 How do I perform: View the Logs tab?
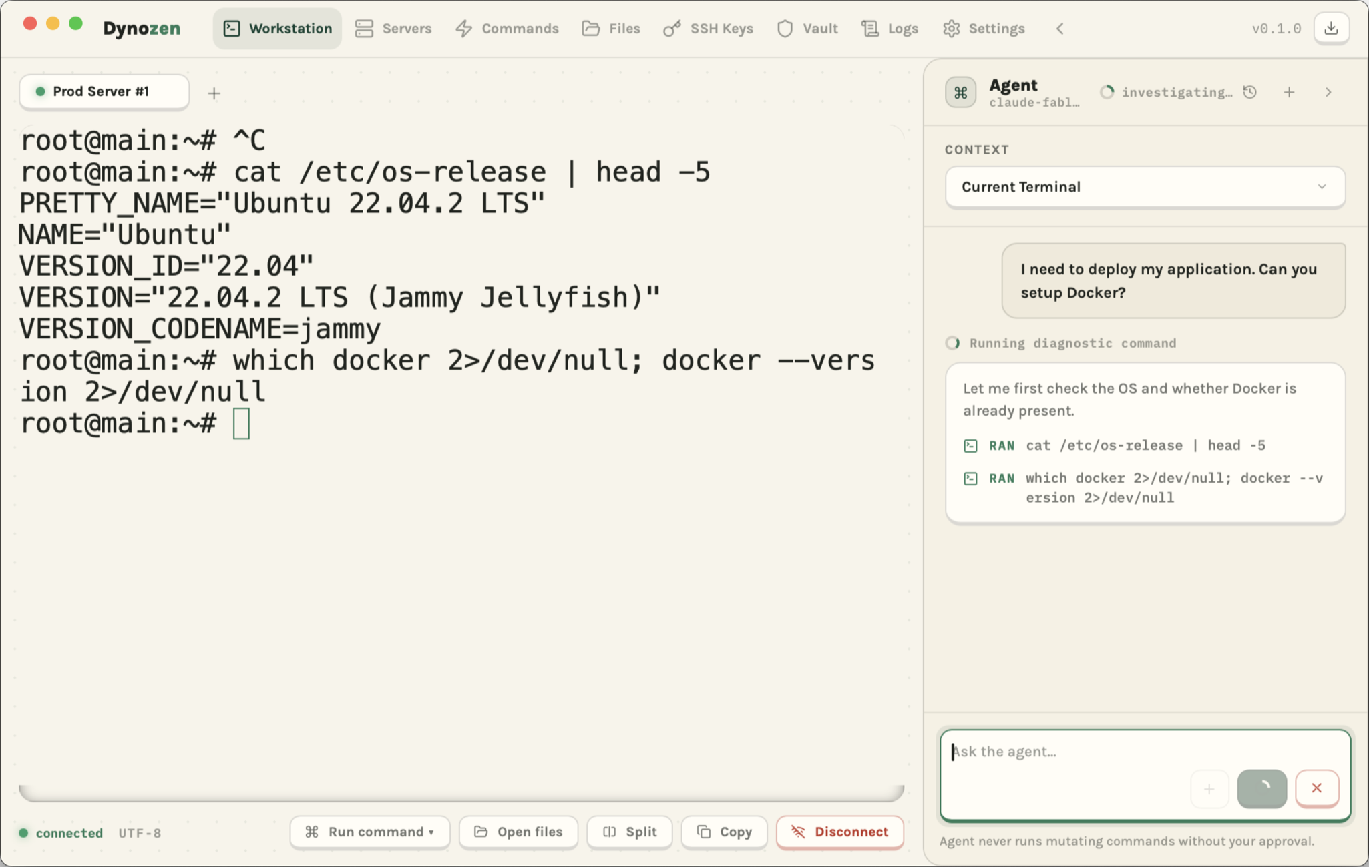[890, 29]
